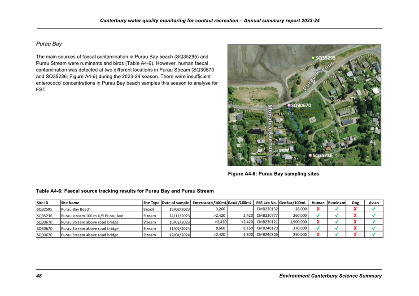This screenshot has width=419, height=296.
Task: Click the page number 48 in the footer
Action: pyautogui.click(x=39, y=276)
